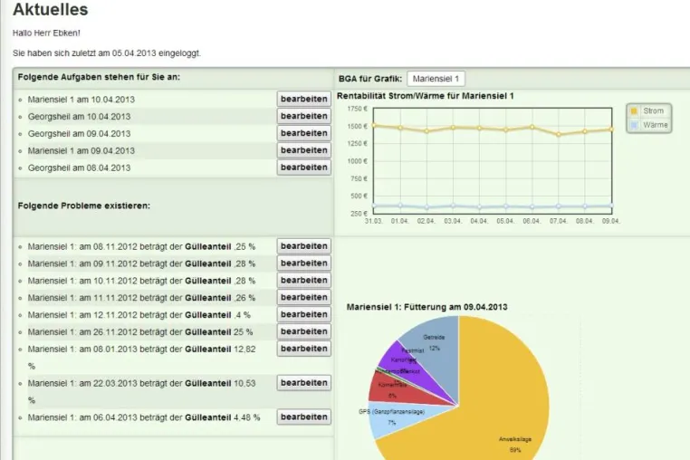Click the last login date 05.04.2013 line
The image size is (690, 460).
point(107,53)
